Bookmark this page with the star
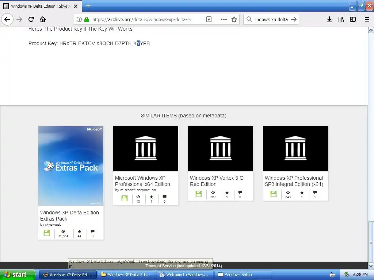Screen dimensions: 374x280 (x=234, y=19)
